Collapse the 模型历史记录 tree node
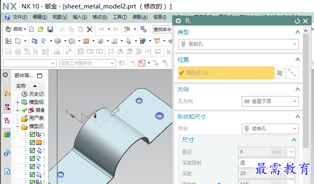The height and width of the screenshot is (184, 314). click(x=17, y=127)
